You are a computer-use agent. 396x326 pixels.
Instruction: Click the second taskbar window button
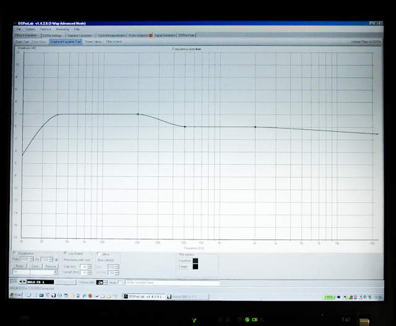click(x=187, y=297)
